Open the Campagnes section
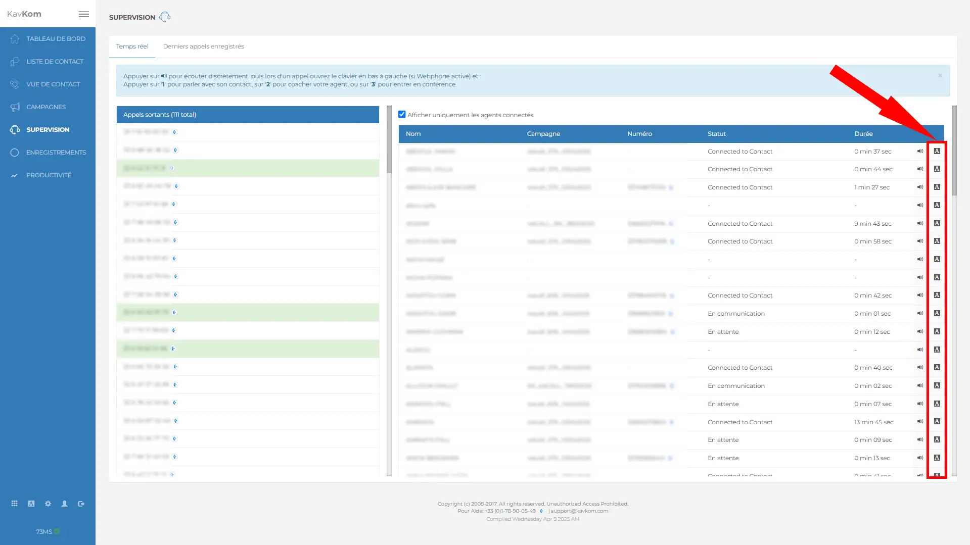 (x=46, y=107)
